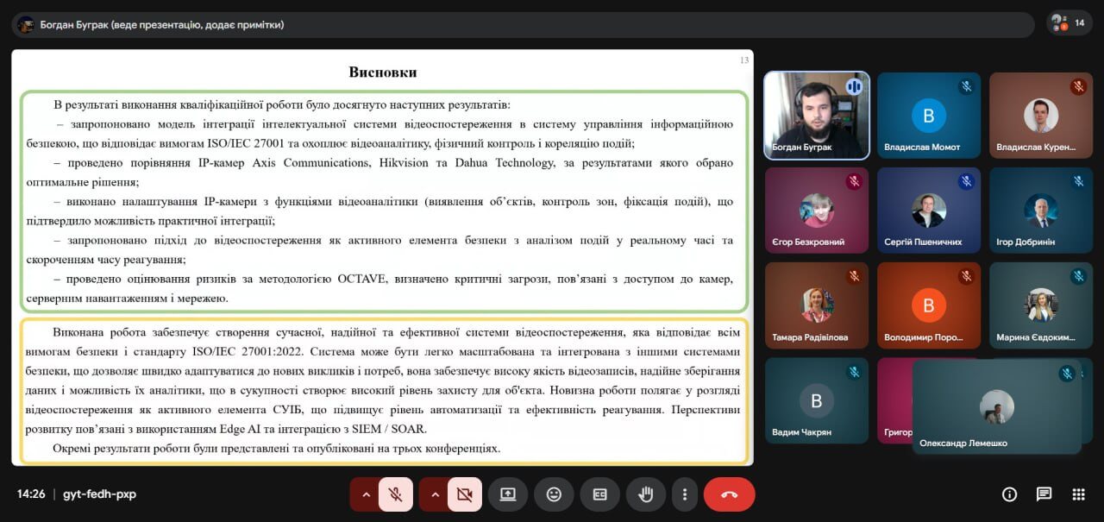Viewport: 1104px width, 522px height.
Task: Select Богдан Буграк presenter video tile
Action: 817,116
